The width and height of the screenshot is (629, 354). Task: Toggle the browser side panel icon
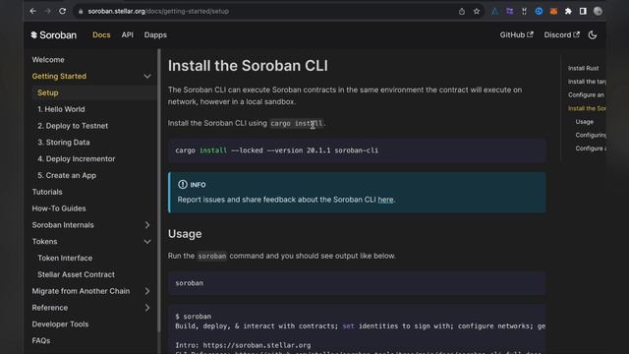coord(583,11)
